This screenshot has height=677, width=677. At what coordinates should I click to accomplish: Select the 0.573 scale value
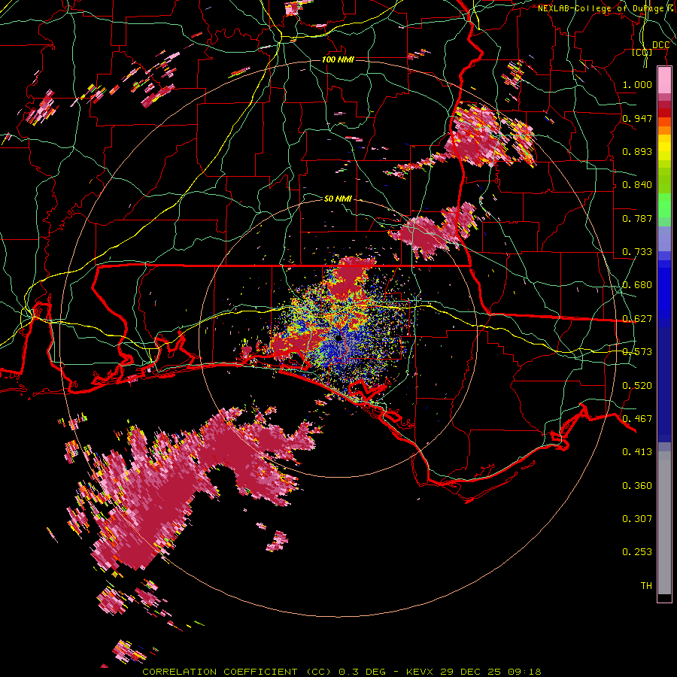coord(637,352)
